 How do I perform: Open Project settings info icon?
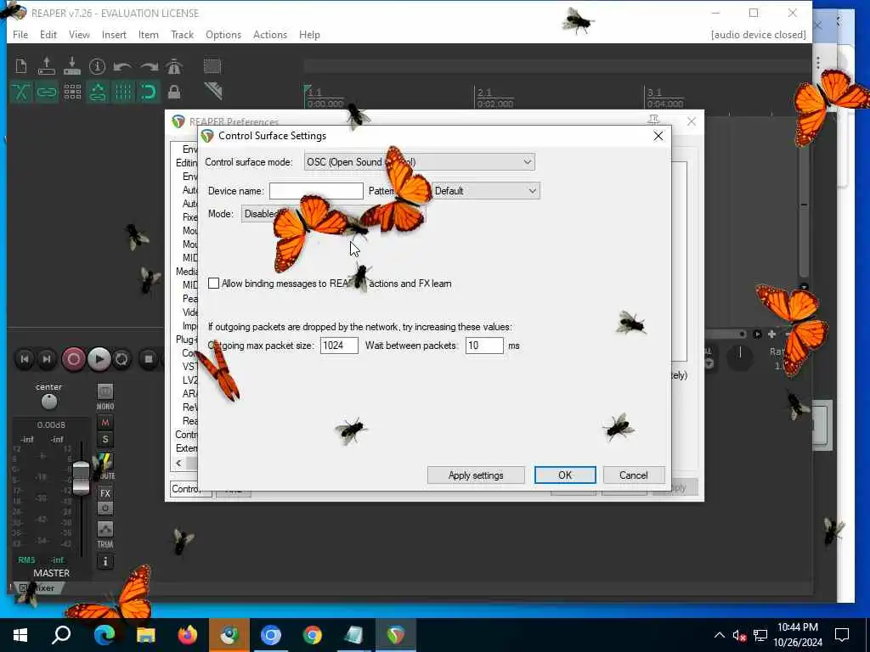coord(97,66)
